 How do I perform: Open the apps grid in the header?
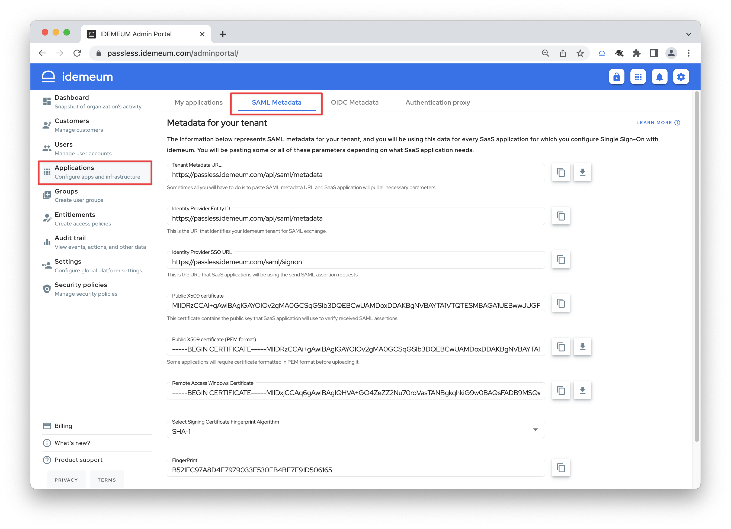point(638,77)
